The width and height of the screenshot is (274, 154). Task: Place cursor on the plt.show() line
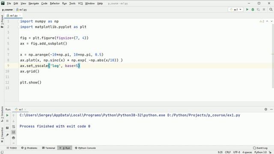tap(30, 83)
